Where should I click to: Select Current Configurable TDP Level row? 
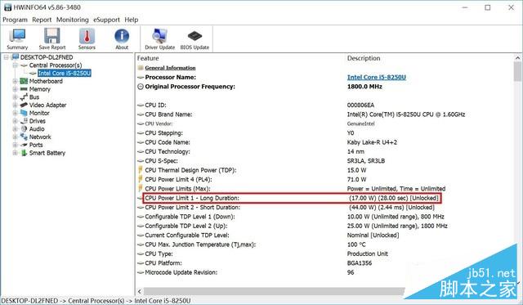tap(325, 235)
